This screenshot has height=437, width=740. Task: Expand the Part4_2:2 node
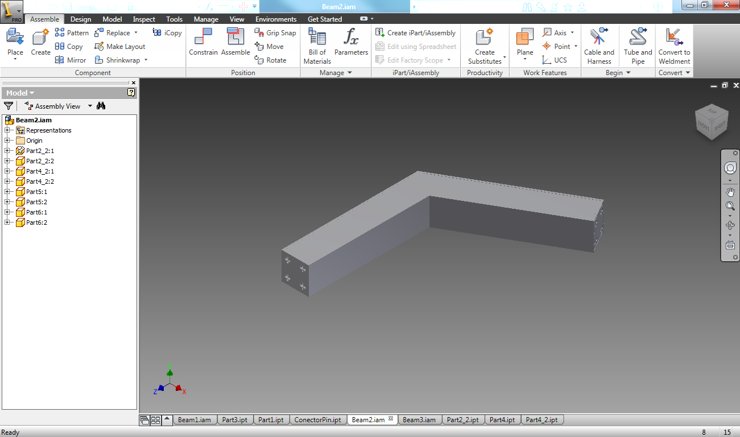(7, 182)
